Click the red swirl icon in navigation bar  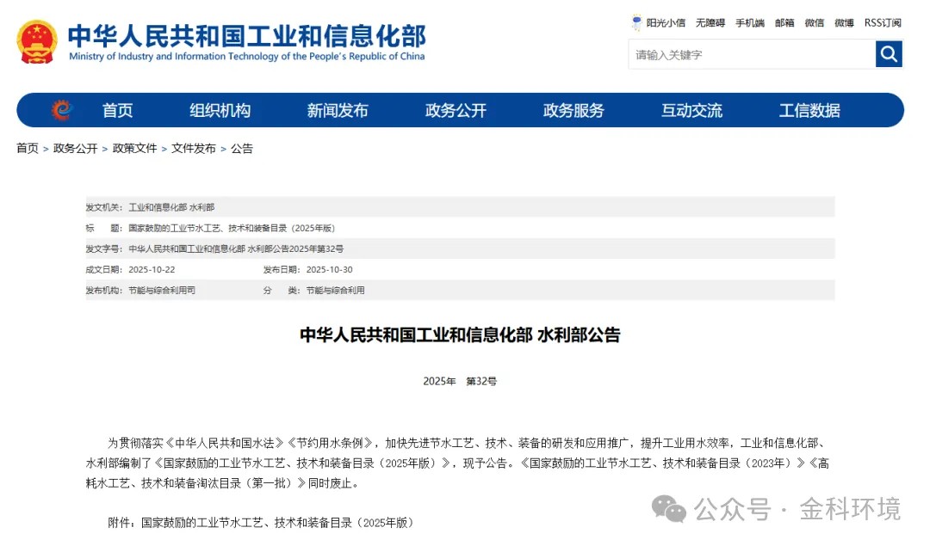coord(61,110)
